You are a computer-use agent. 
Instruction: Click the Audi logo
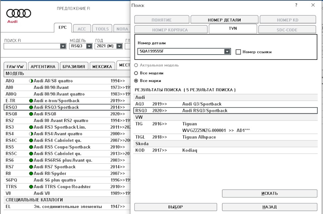[x=19, y=14]
